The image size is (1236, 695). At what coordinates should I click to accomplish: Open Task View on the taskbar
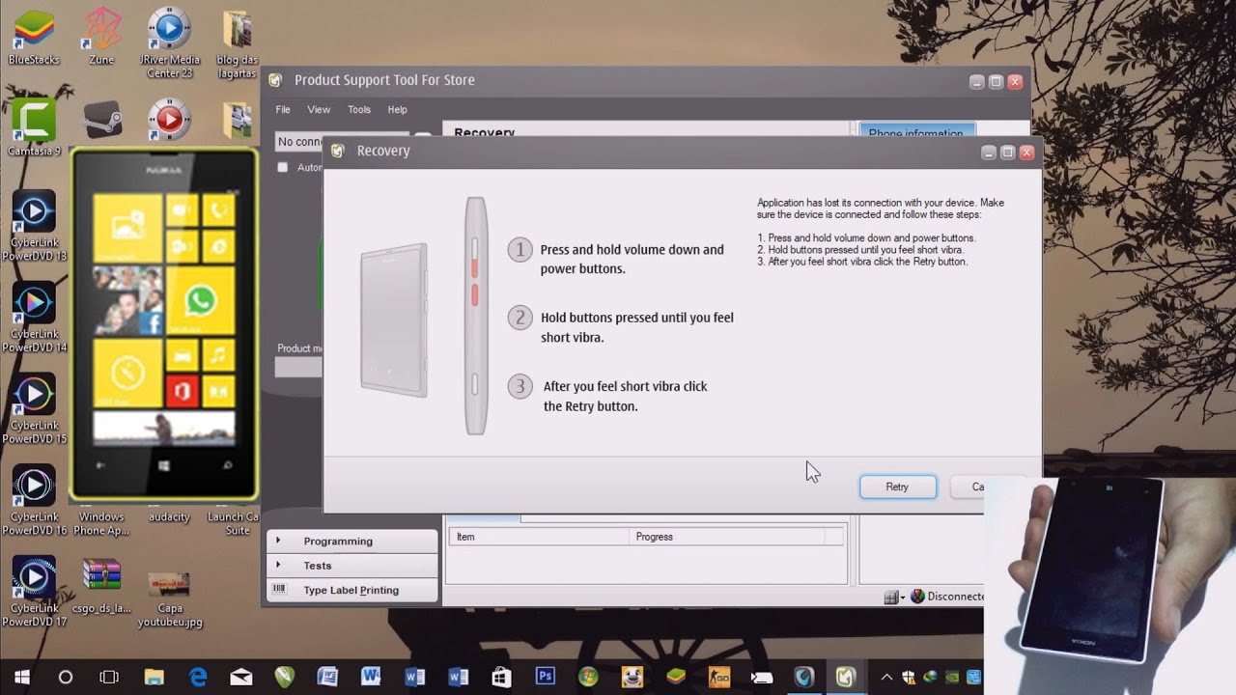[x=109, y=677]
